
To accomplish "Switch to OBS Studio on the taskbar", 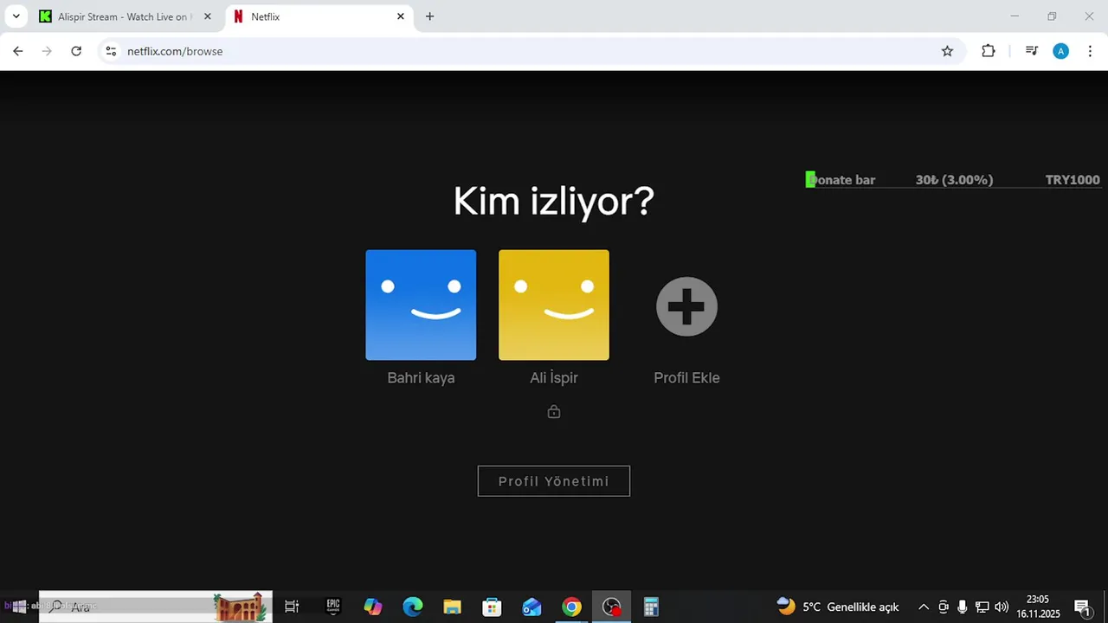I will [x=612, y=607].
